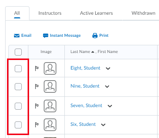The height and width of the screenshot is (138, 159).
Task: Click the Email envelope icon
Action: coord(17,36)
